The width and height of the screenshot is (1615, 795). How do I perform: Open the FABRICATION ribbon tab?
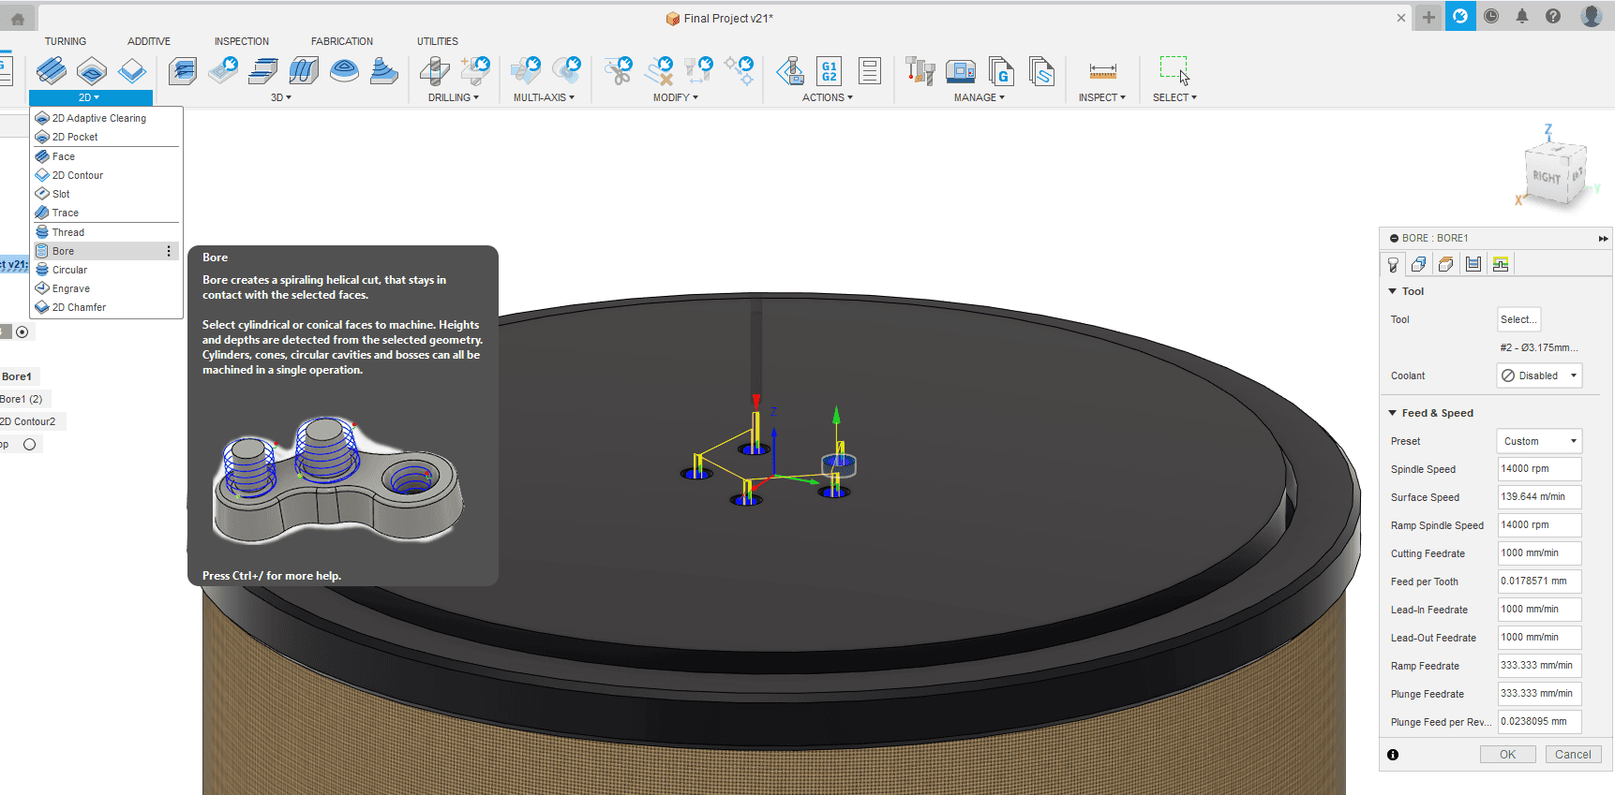coord(342,41)
